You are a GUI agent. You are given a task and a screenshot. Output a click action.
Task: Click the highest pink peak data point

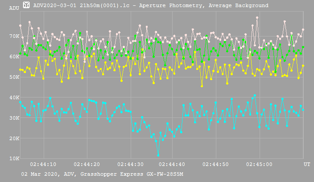257,18
